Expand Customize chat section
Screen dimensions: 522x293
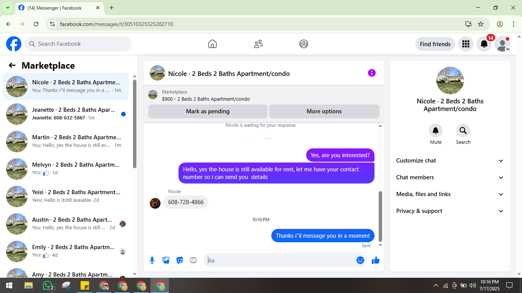[450, 161]
